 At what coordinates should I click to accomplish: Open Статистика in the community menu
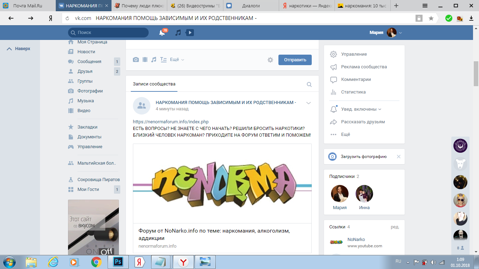tap(353, 92)
